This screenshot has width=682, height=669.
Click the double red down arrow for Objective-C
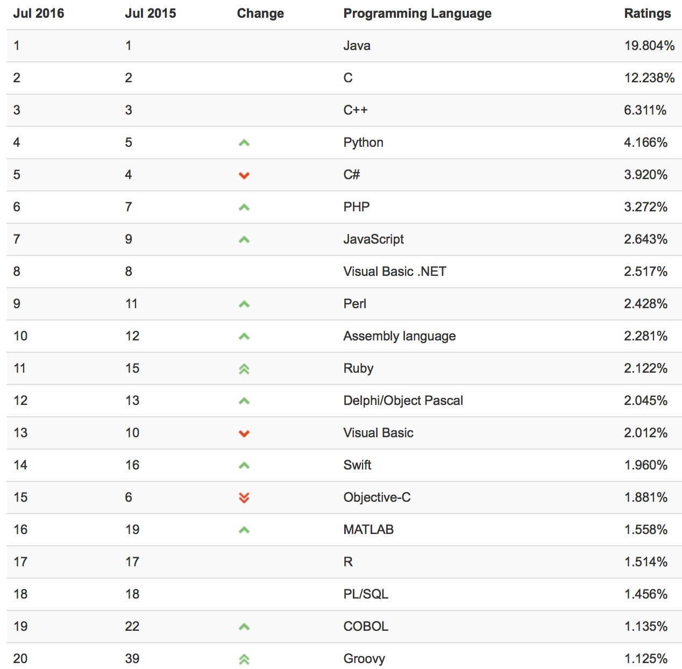click(244, 498)
